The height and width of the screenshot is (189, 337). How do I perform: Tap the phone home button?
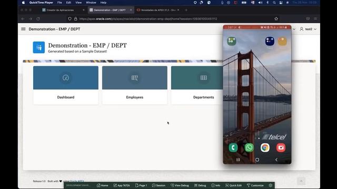point(257,160)
